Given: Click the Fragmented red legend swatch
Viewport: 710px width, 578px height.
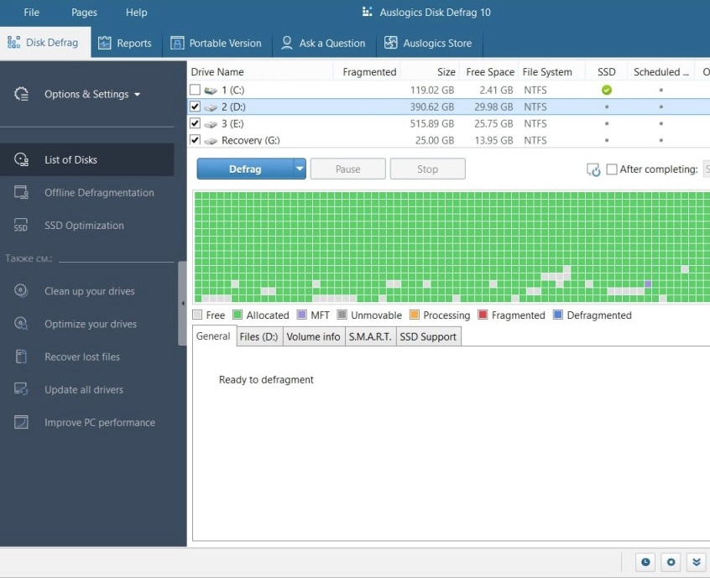Looking at the screenshot, I should (483, 315).
